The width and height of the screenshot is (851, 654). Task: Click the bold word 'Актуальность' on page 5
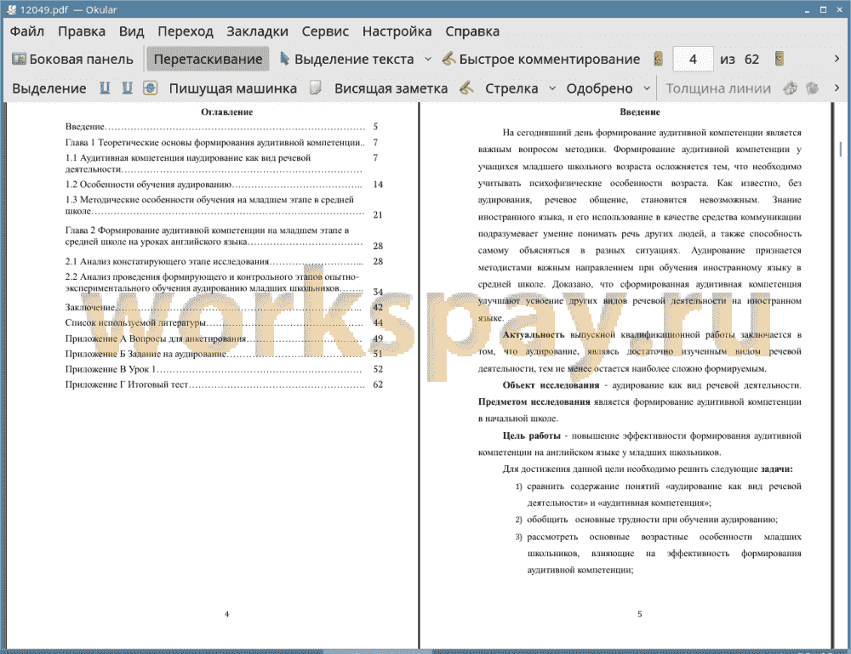[x=534, y=334]
